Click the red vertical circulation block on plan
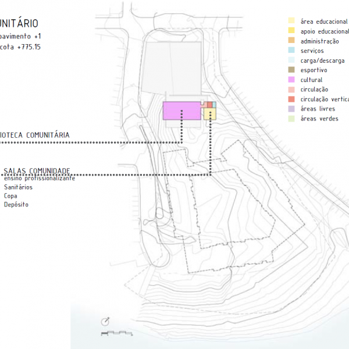 click(209, 105)
